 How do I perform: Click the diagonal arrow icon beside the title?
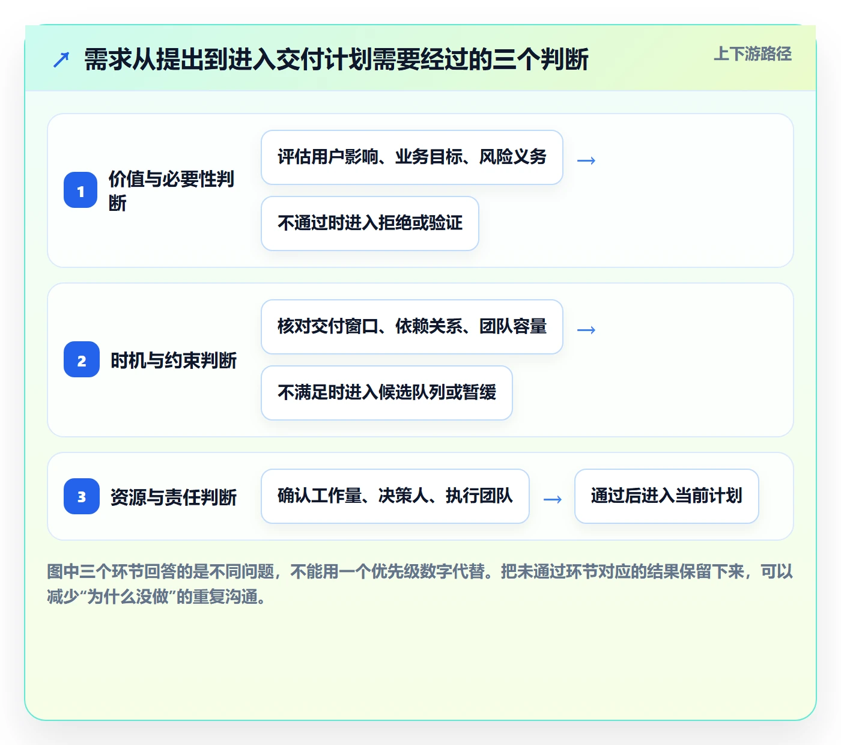(x=61, y=59)
